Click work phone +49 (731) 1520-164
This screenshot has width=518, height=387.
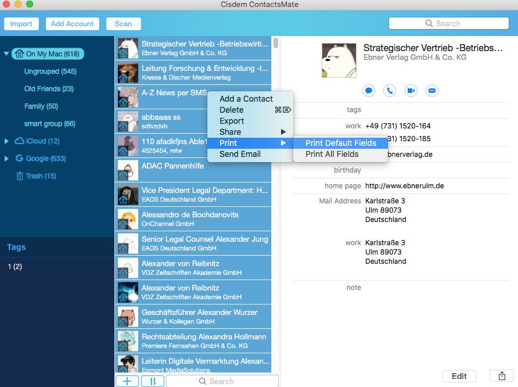pyautogui.click(x=398, y=126)
